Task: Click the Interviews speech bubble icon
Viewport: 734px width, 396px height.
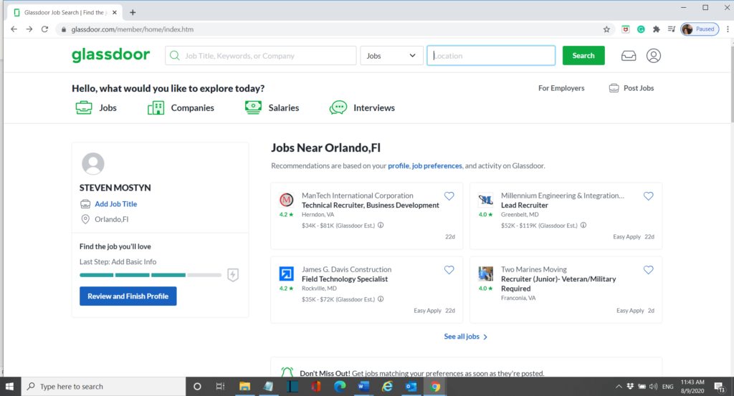Action: coord(338,107)
